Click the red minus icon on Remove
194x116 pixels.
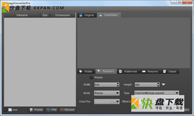tap(62, 110)
